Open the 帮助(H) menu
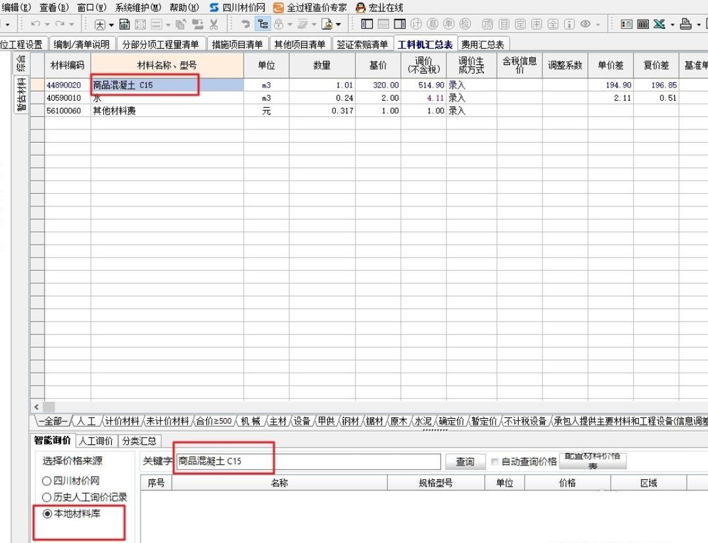708x543 pixels. (x=184, y=8)
